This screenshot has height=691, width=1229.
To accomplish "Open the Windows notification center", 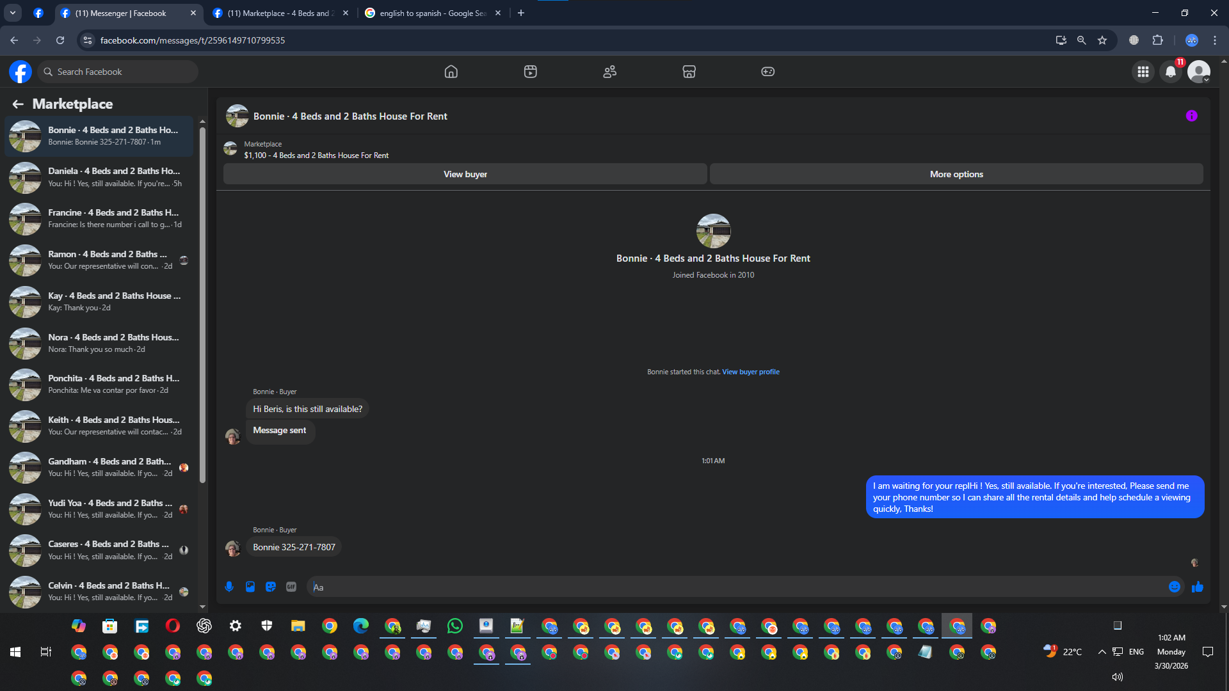I will point(1208,652).
